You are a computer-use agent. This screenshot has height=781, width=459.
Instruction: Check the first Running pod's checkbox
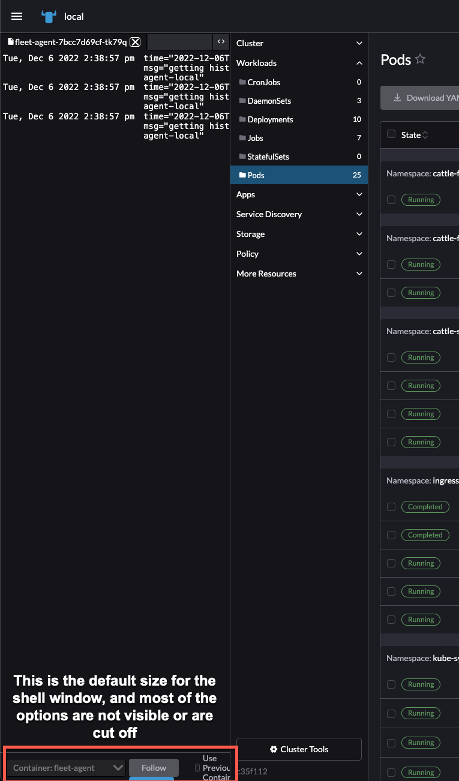[391, 199]
